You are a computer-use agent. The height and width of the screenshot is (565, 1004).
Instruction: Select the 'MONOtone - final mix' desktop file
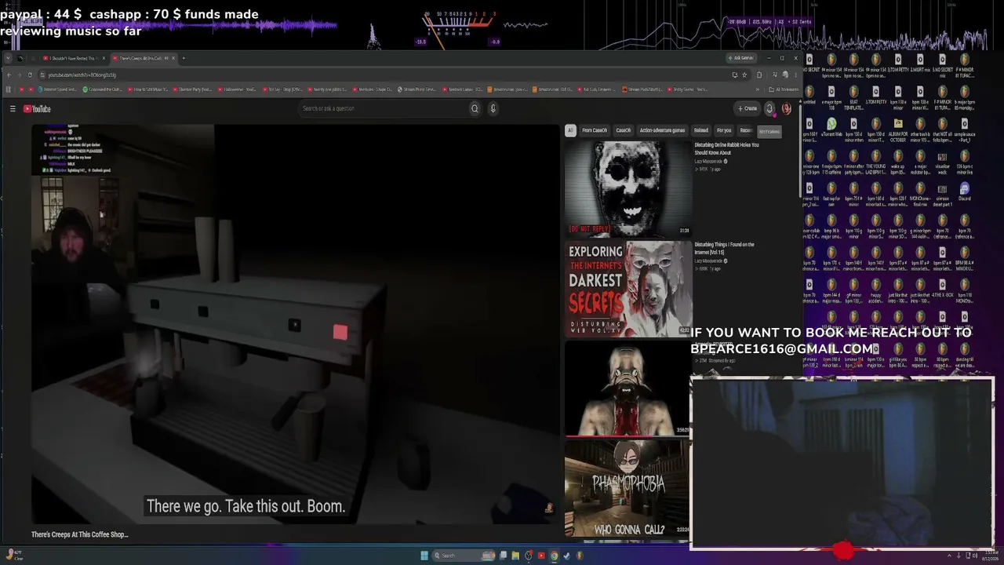920,192
